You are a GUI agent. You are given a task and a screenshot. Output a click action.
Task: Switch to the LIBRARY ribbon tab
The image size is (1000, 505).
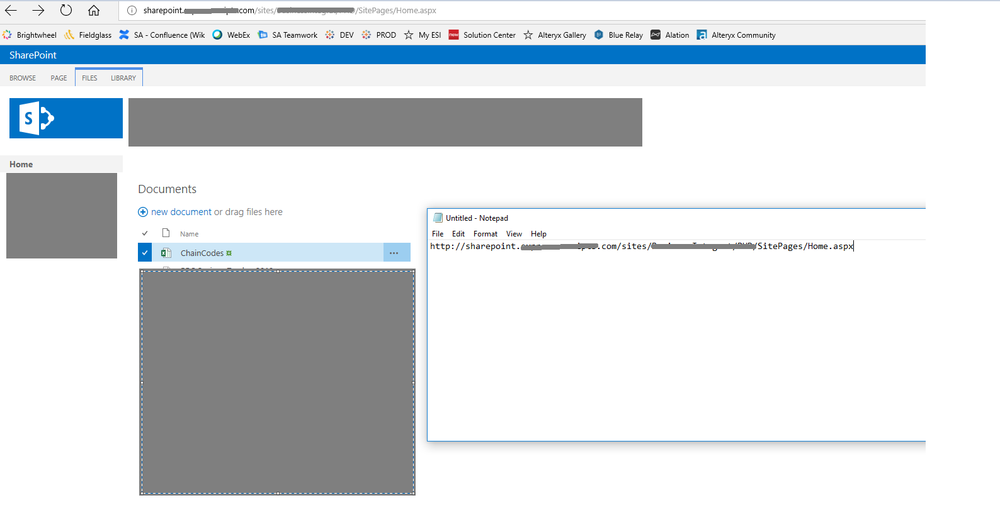tap(123, 78)
